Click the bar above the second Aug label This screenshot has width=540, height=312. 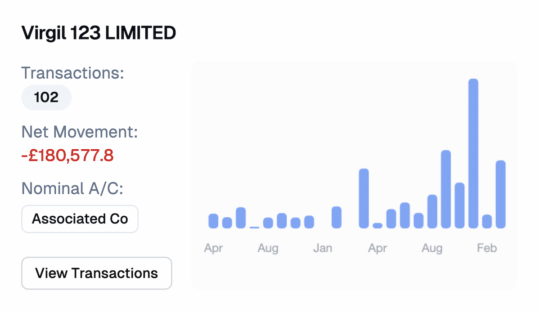432,211
